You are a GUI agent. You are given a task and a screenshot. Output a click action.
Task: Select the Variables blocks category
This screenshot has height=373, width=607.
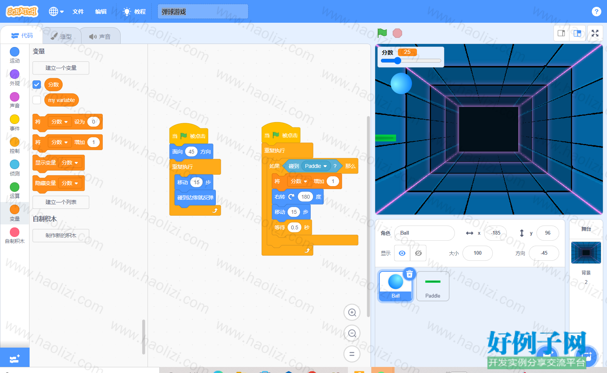coord(15,213)
